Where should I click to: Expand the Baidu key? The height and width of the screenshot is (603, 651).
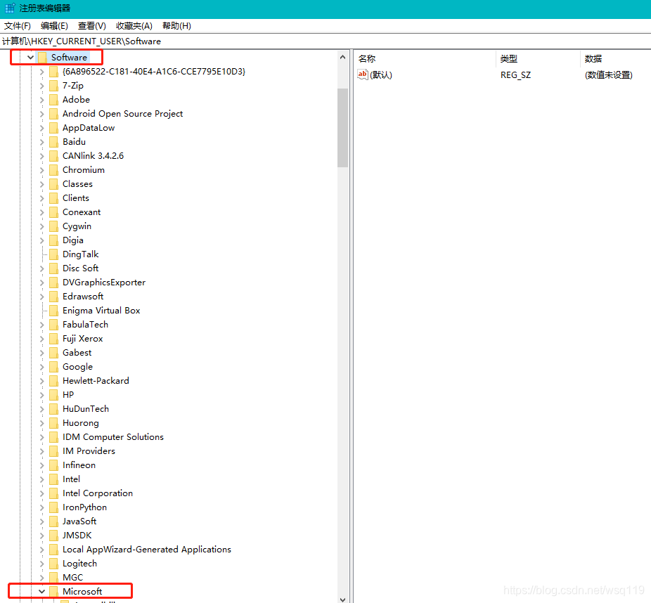tap(41, 142)
